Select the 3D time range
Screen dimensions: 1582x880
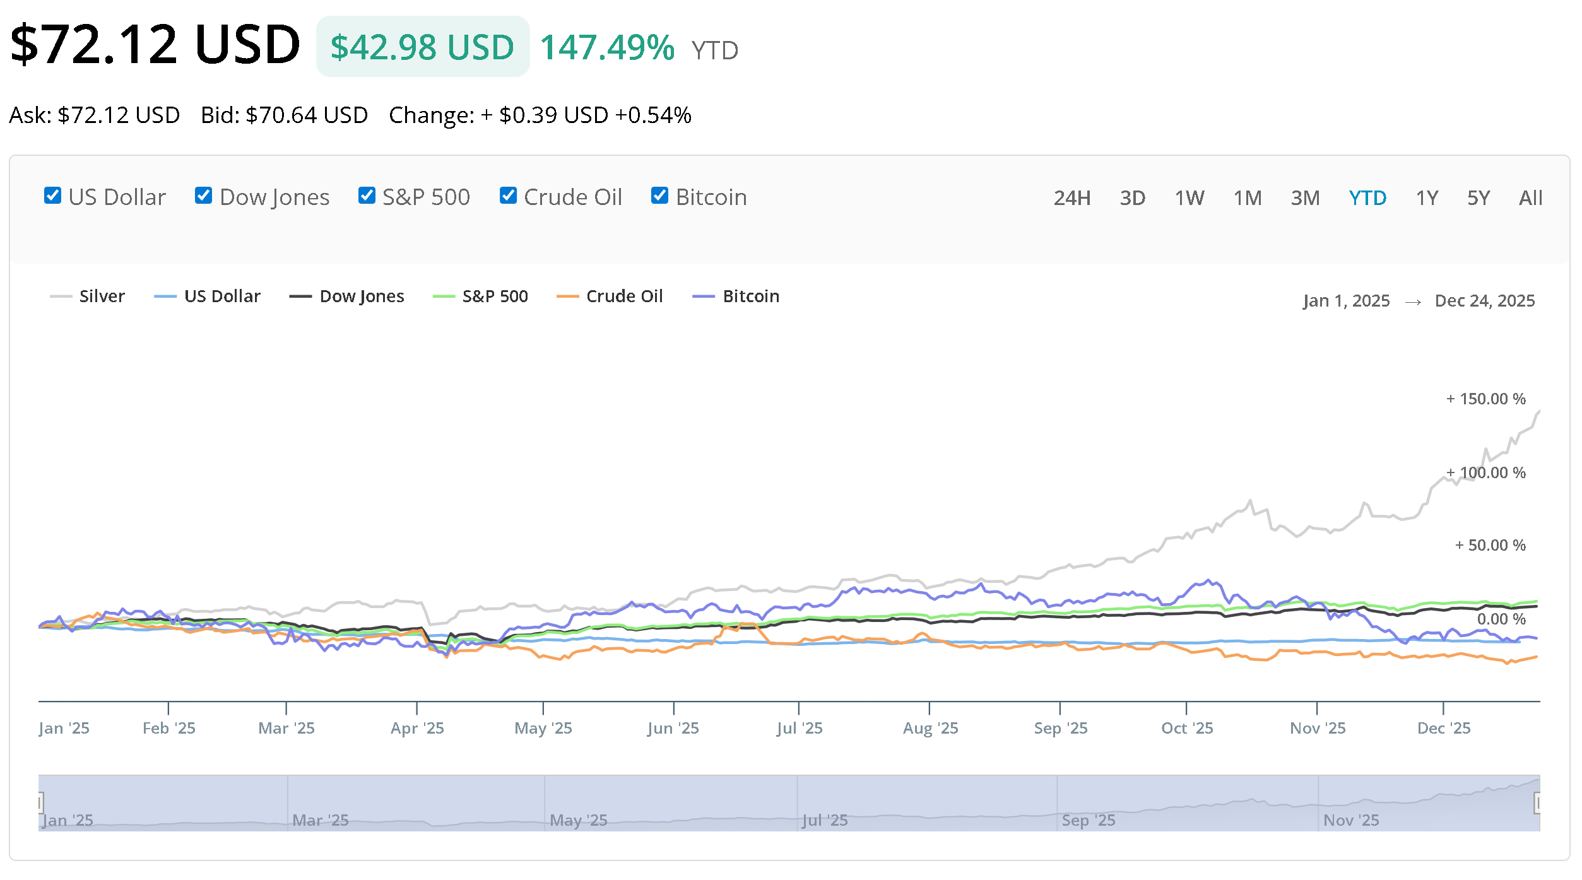(1132, 198)
